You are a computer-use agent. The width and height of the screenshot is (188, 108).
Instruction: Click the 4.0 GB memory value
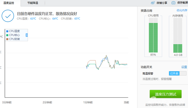coord(178,55)
